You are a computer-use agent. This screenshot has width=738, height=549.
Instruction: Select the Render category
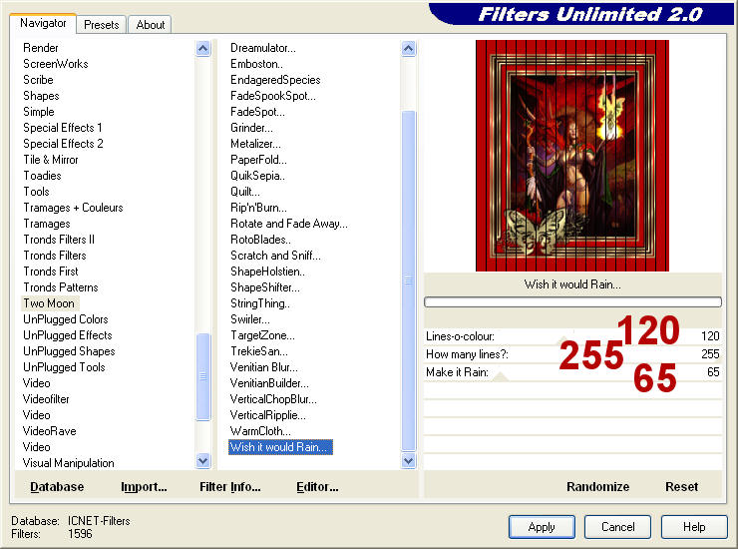pyautogui.click(x=41, y=48)
